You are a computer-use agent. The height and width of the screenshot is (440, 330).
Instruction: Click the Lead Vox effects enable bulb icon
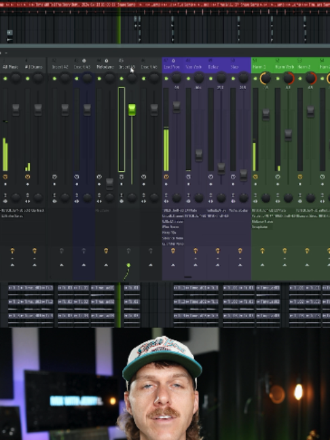click(173, 251)
